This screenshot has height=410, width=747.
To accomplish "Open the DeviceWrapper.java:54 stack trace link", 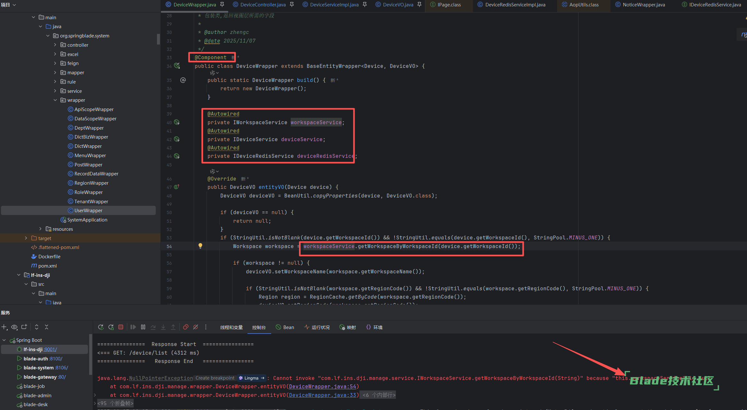I will point(322,387).
